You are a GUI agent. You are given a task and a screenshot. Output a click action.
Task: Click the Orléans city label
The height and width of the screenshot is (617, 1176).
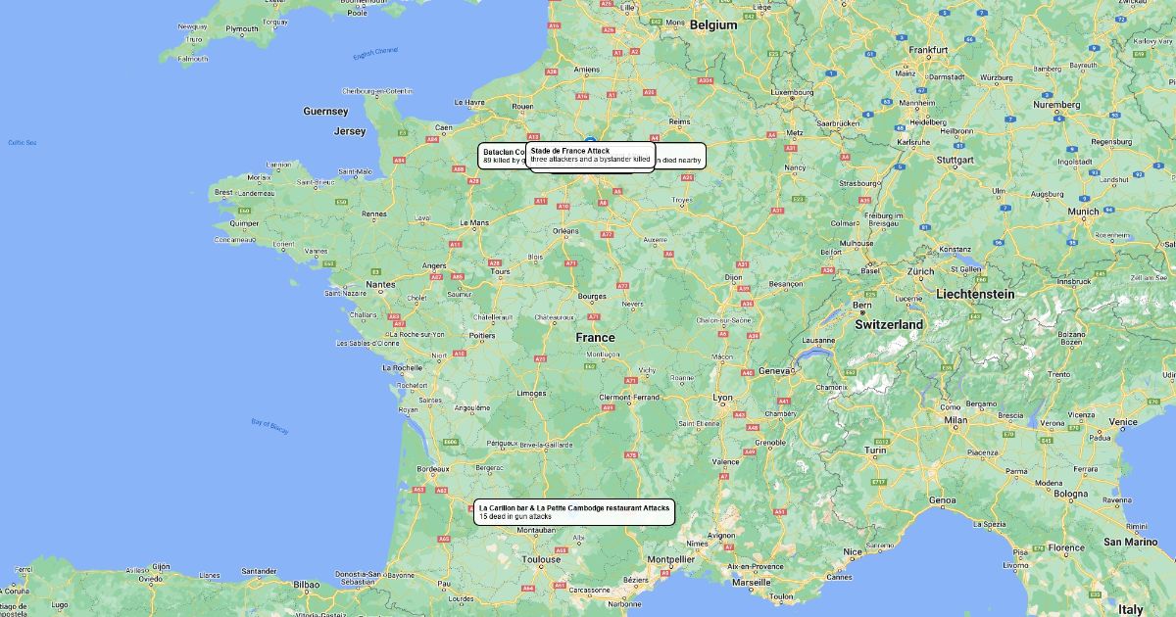click(565, 231)
